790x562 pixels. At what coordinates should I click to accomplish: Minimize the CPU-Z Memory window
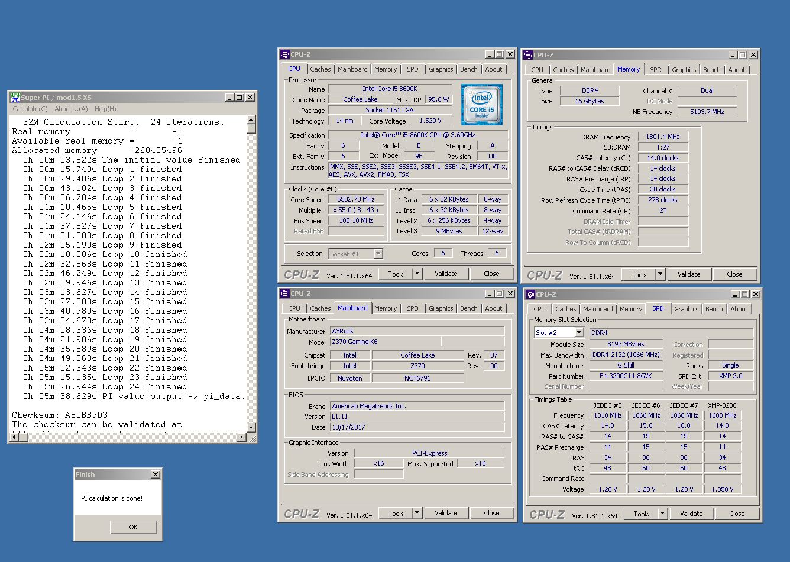click(x=733, y=54)
